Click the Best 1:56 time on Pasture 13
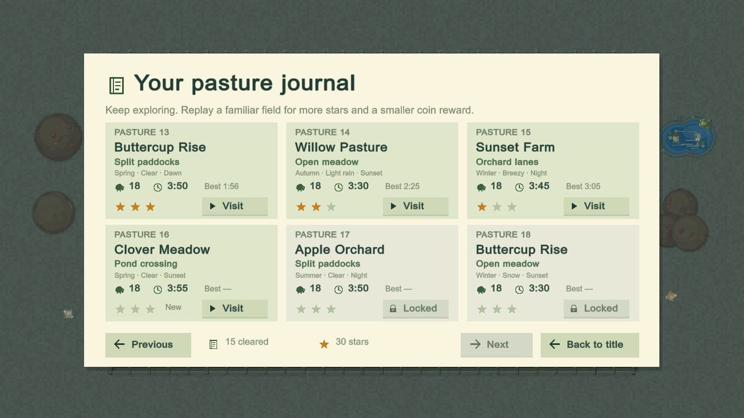Image resolution: width=744 pixels, height=418 pixels. pos(222,186)
